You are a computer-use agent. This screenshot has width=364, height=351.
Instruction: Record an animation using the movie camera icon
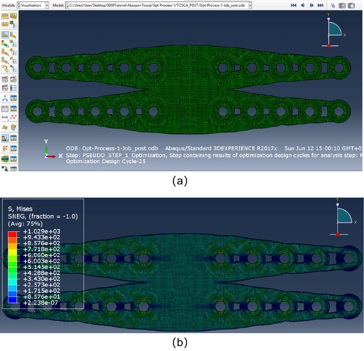342,5
